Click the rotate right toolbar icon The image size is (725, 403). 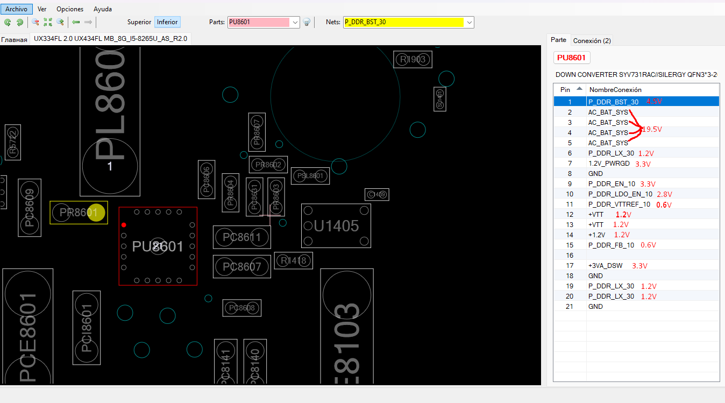click(x=20, y=22)
